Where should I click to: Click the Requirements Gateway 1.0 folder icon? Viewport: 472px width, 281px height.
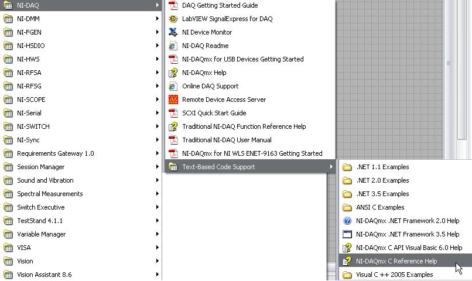tap(8, 153)
